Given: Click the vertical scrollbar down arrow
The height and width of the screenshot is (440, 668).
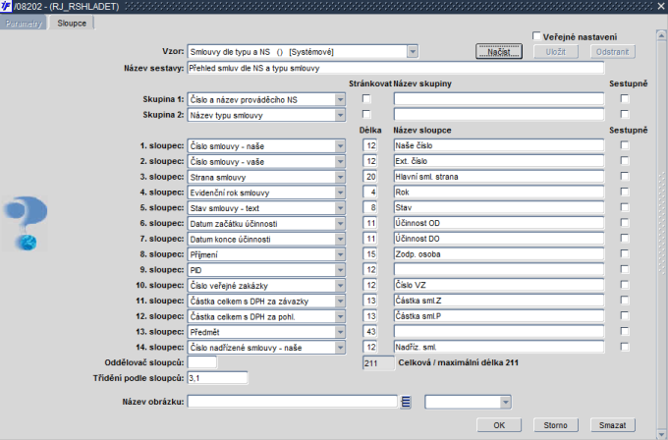Looking at the screenshot, I should tap(661, 434).
